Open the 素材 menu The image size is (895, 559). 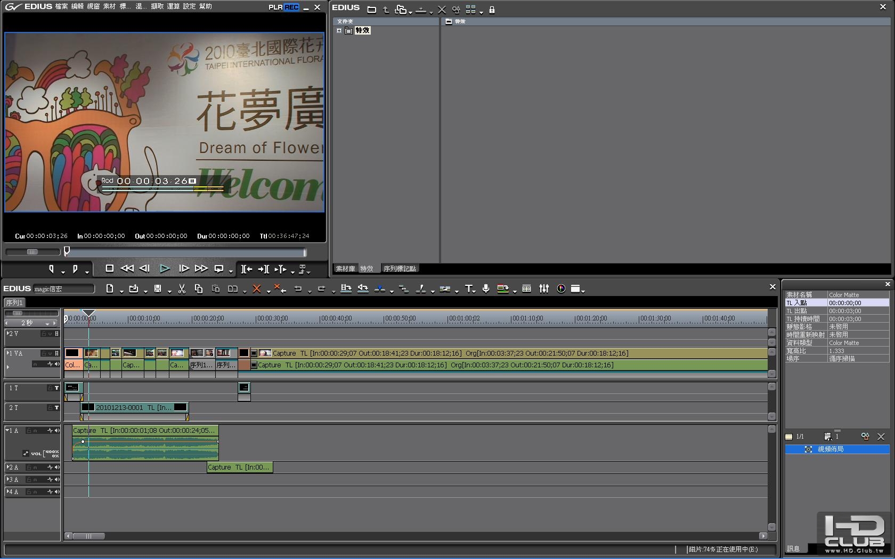(x=109, y=7)
